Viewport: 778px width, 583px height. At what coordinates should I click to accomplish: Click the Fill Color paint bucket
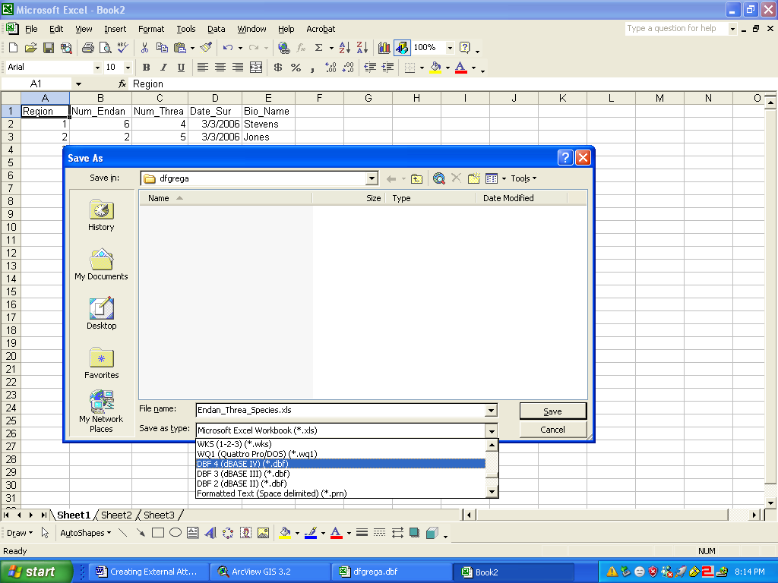point(435,68)
